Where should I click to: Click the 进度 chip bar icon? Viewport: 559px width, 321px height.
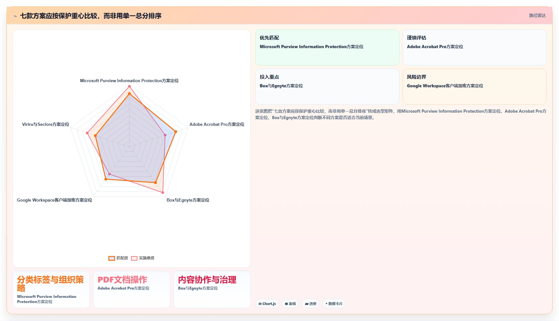(x=307, y=304)
